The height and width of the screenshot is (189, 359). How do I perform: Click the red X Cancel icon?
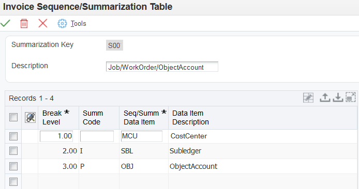[43, 23]
